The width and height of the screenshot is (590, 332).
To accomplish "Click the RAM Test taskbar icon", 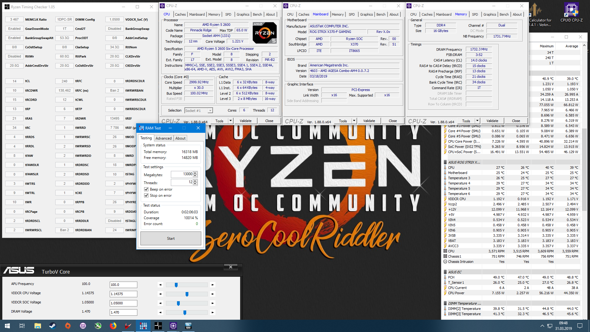I will click(143, 326).
